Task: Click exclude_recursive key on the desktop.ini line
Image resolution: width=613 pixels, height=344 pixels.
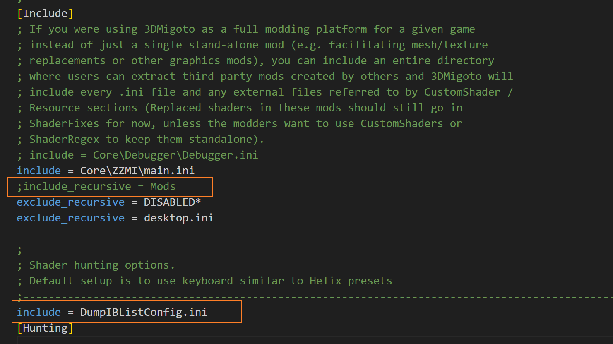Action: [70, 218]
